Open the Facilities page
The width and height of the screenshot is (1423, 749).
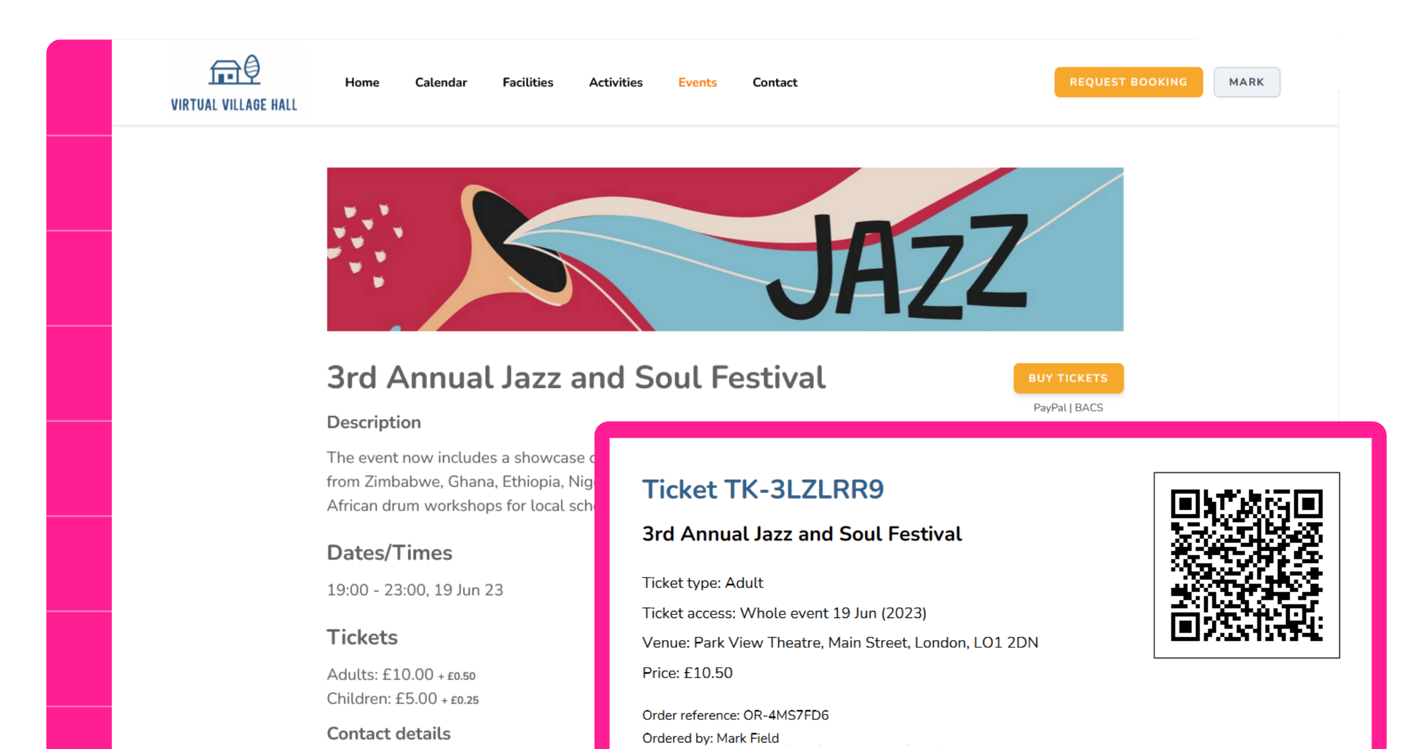tap(527, 83)
